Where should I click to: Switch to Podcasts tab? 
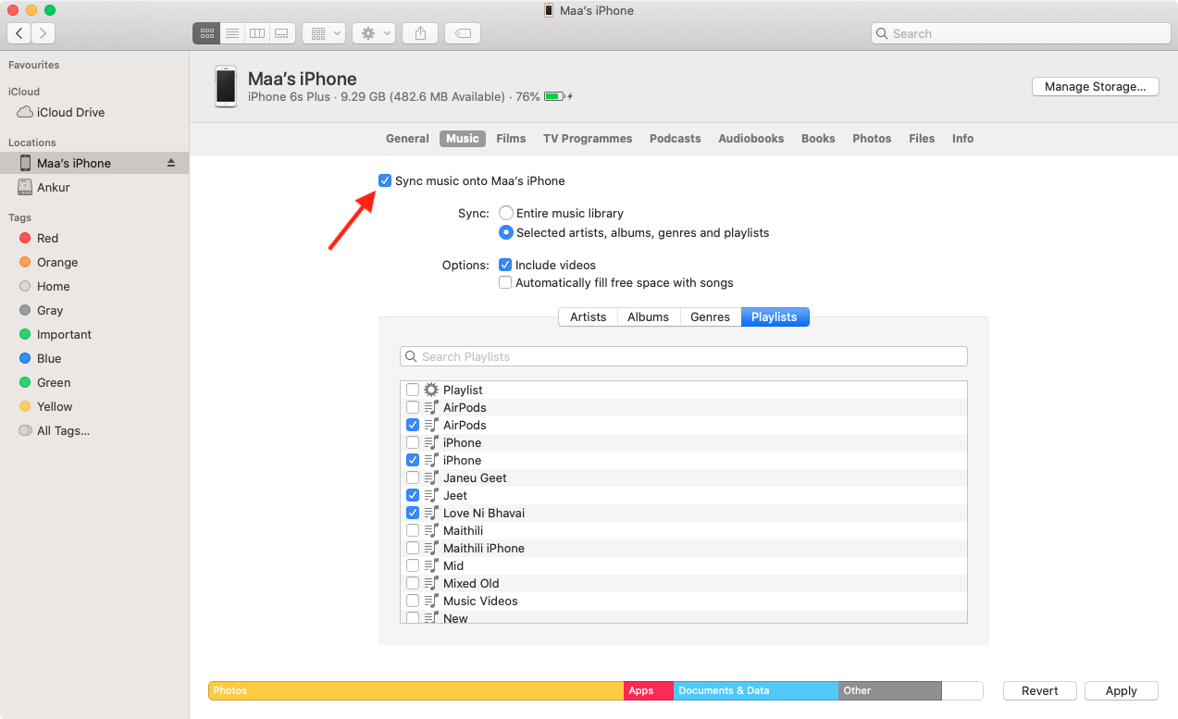pos(676,138)
